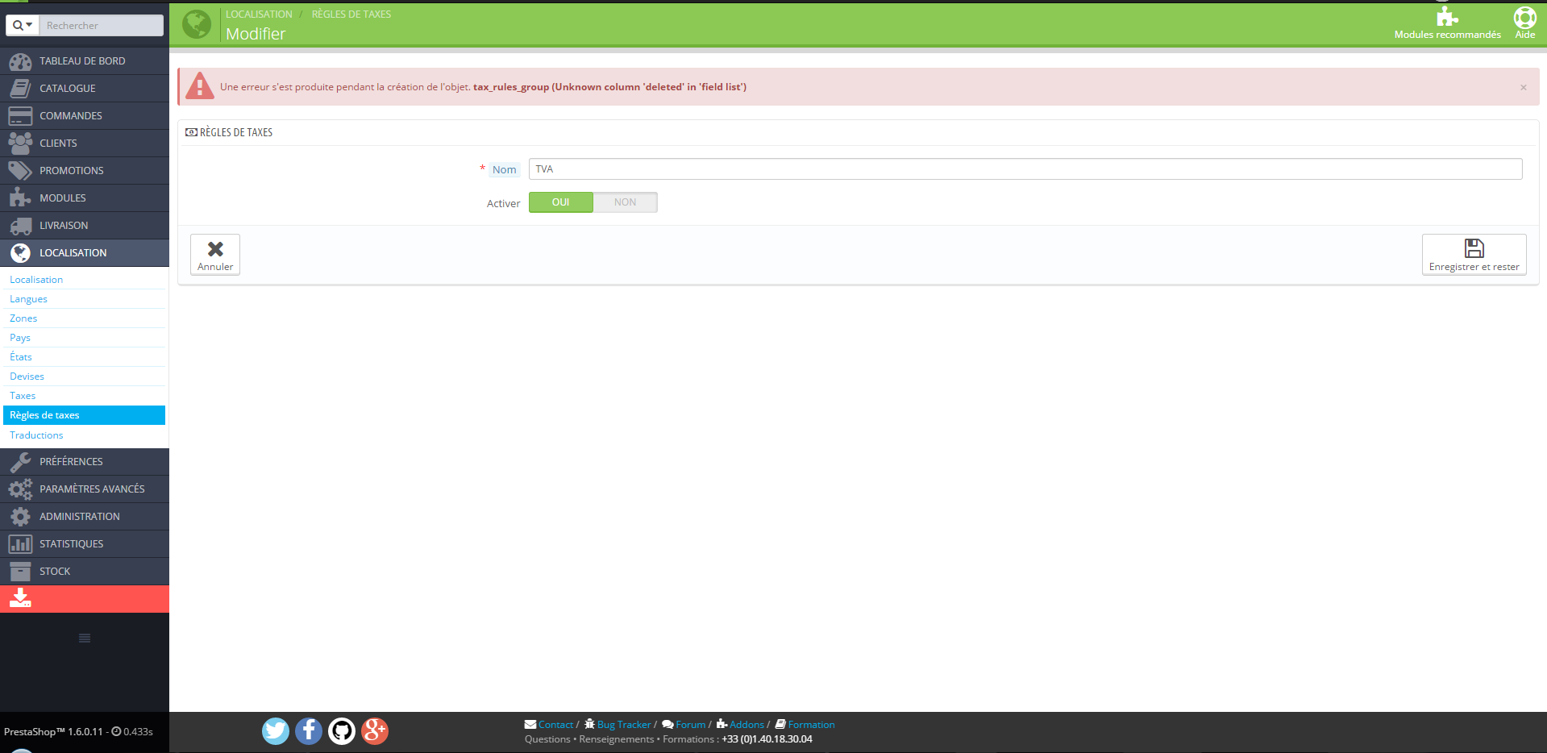Open the Forum footer link
The height and width of the screenshot is (753, 1547).
coord(690,725)
